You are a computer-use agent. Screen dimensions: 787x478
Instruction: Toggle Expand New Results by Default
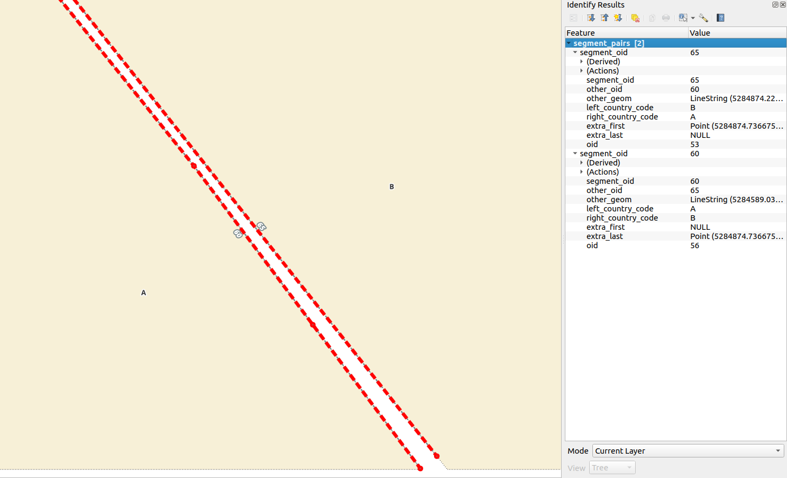[618, 18]
